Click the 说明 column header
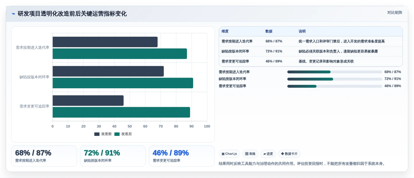Screen dimensions: 414x178 [302, 31]
